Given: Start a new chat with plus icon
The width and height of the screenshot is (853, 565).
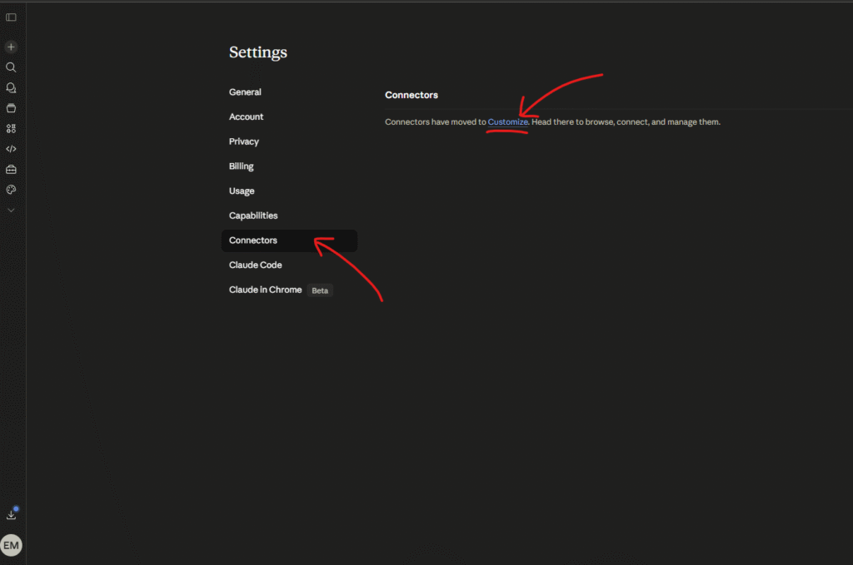Looking at the screenshot, I should [x=11, y=47].
